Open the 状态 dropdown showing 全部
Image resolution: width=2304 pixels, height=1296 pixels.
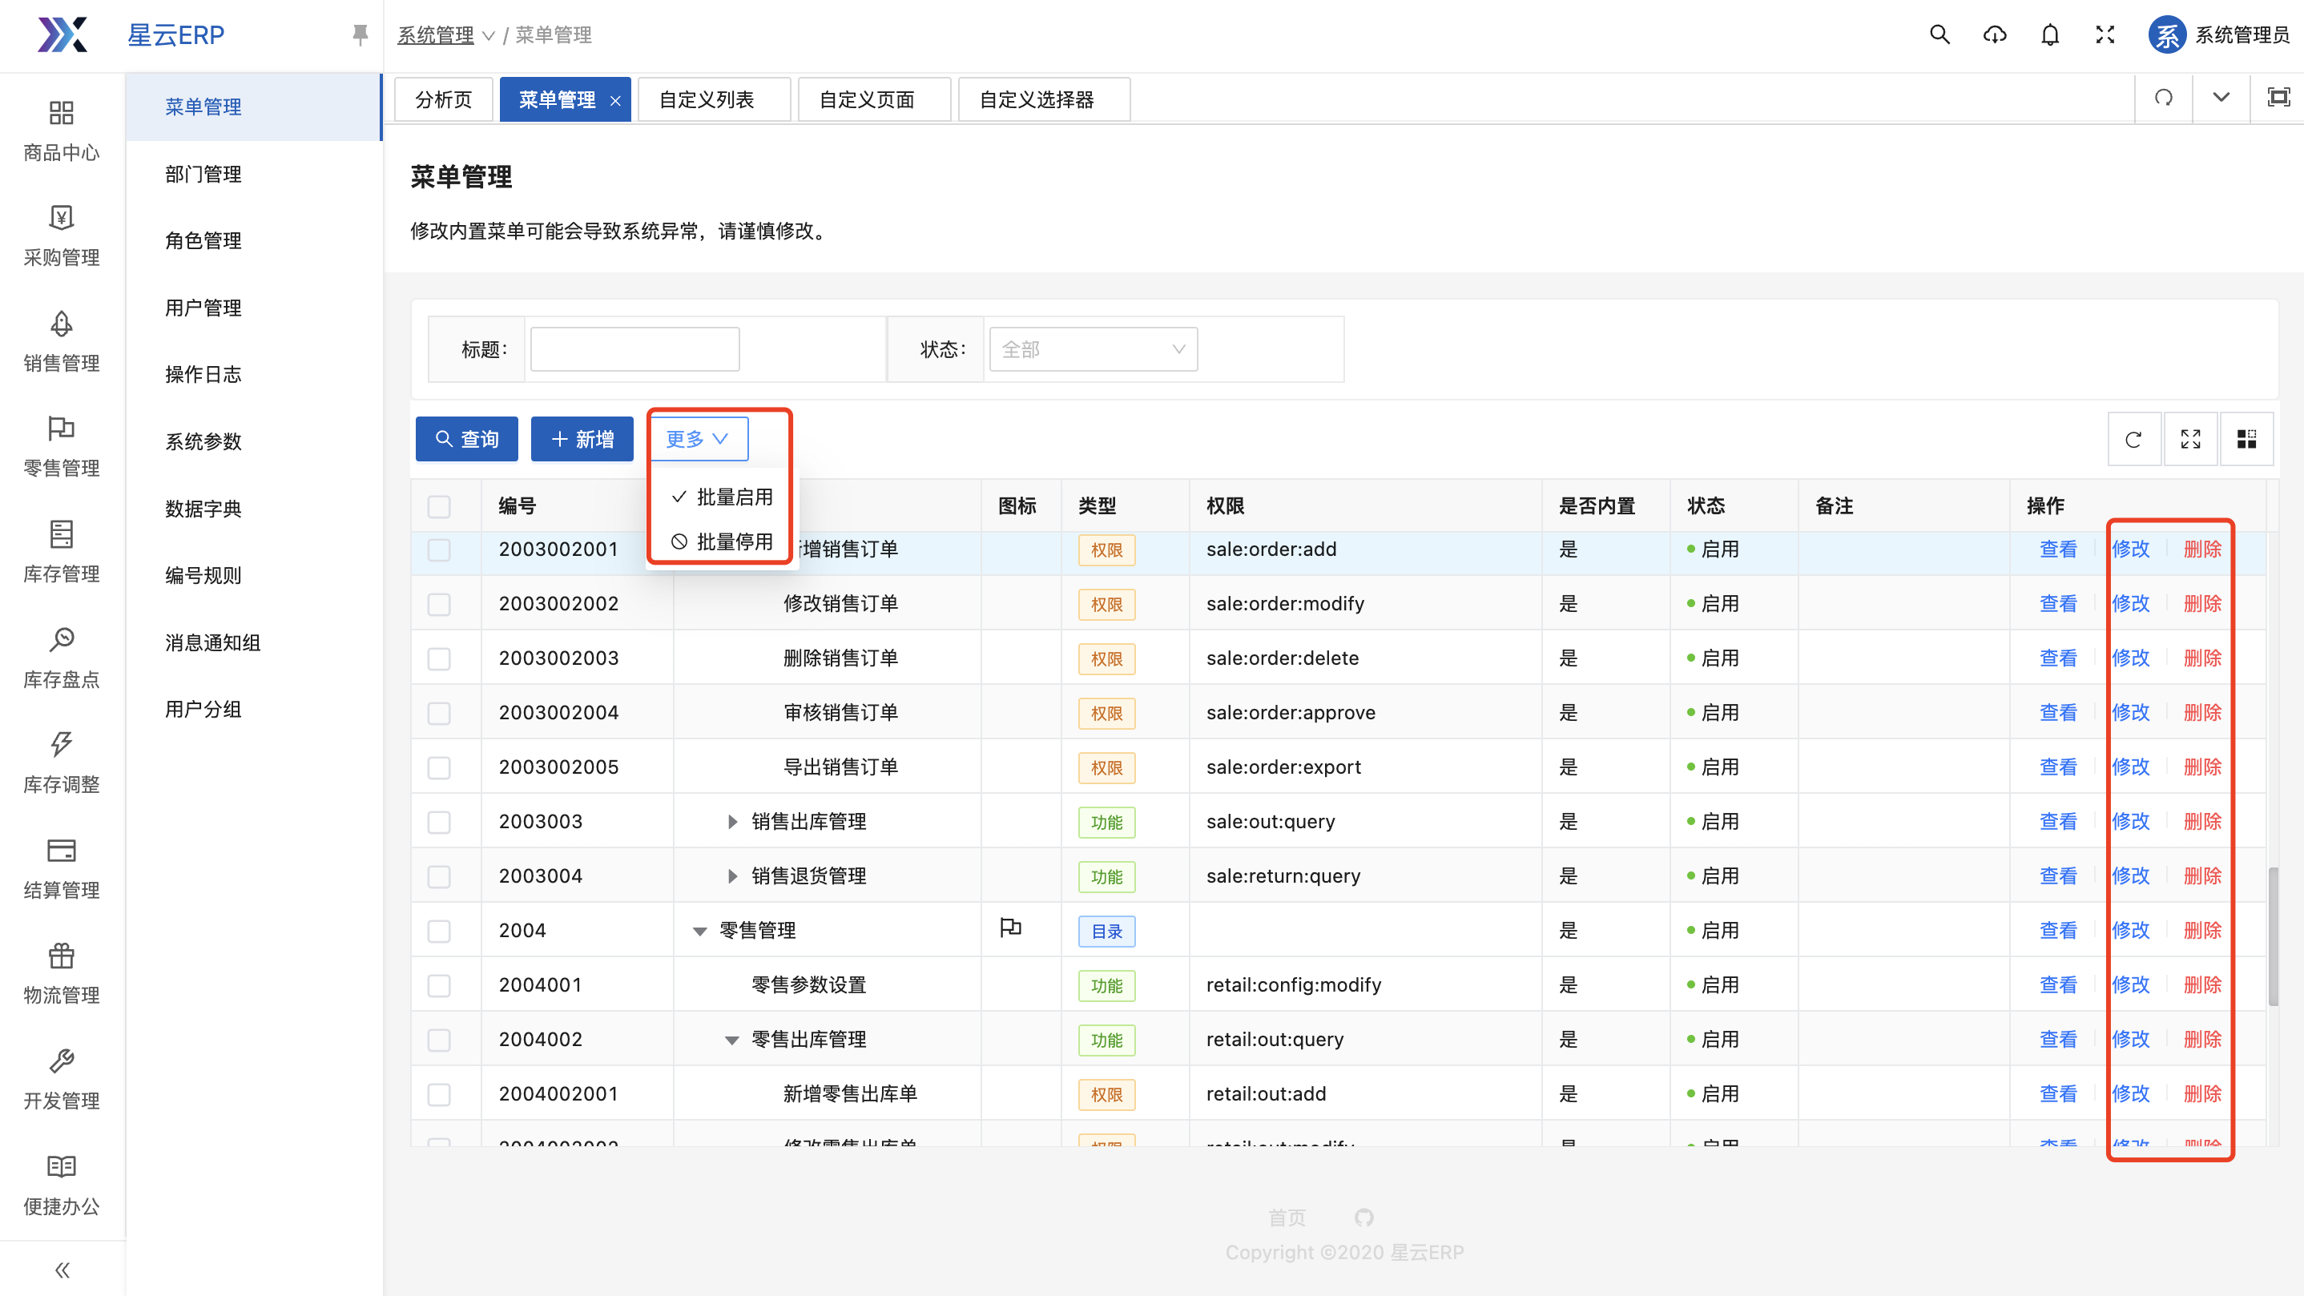point(1092,350)
